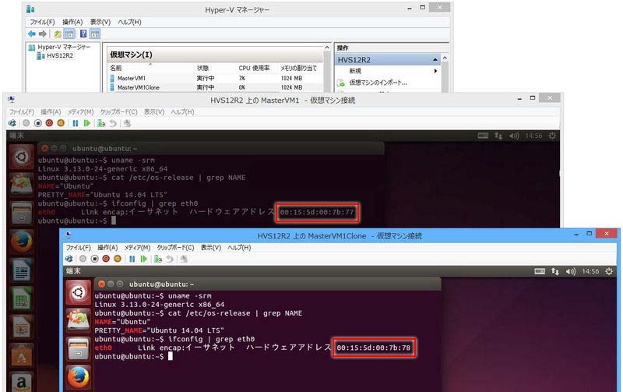623x392 pixels.
Task: Open クリップボード(C) menu in MasterVM1 window
Action: (x=119, y=112)
